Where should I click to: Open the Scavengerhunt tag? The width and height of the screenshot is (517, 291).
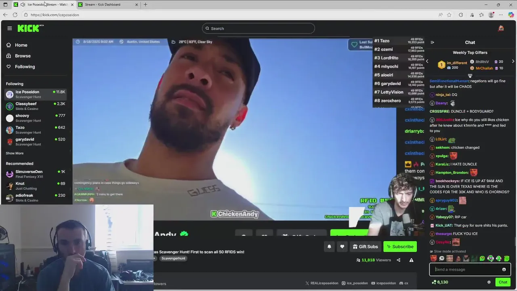click(173, 258)
